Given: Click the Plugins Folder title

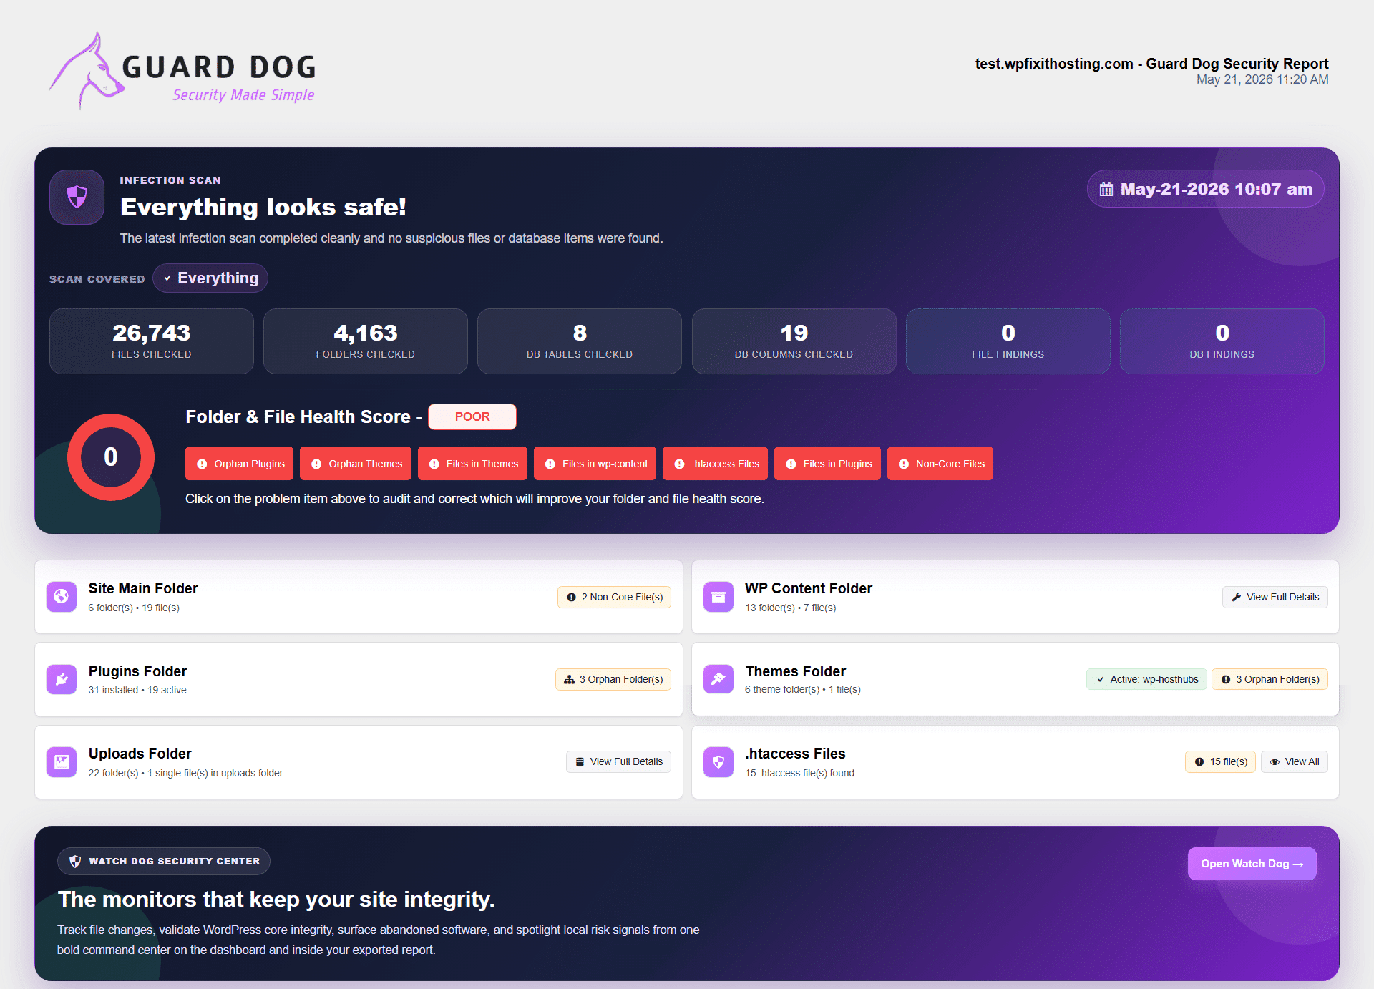Looking at the screenshot, I should 137,671.
